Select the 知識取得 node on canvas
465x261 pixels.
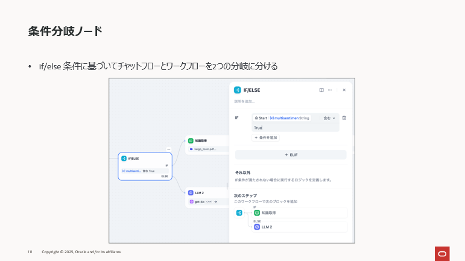point(207,145)
